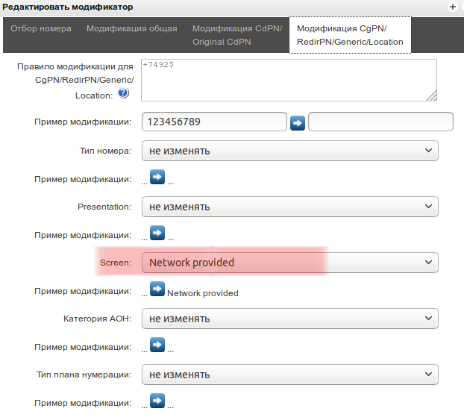Click arrow icon under Тип номера dropdown
The width and height of the screenshot is (464, 420).
[x=157, y=177]
